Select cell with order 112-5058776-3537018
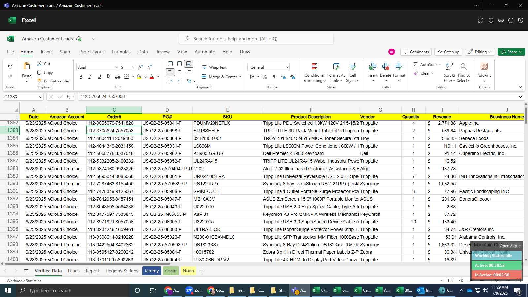The width and height of the screenshot is (528, 297). (114, 153)
